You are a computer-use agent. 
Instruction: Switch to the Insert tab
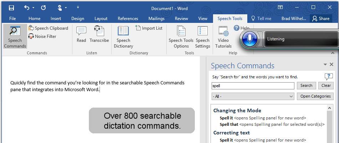point(56,19)
